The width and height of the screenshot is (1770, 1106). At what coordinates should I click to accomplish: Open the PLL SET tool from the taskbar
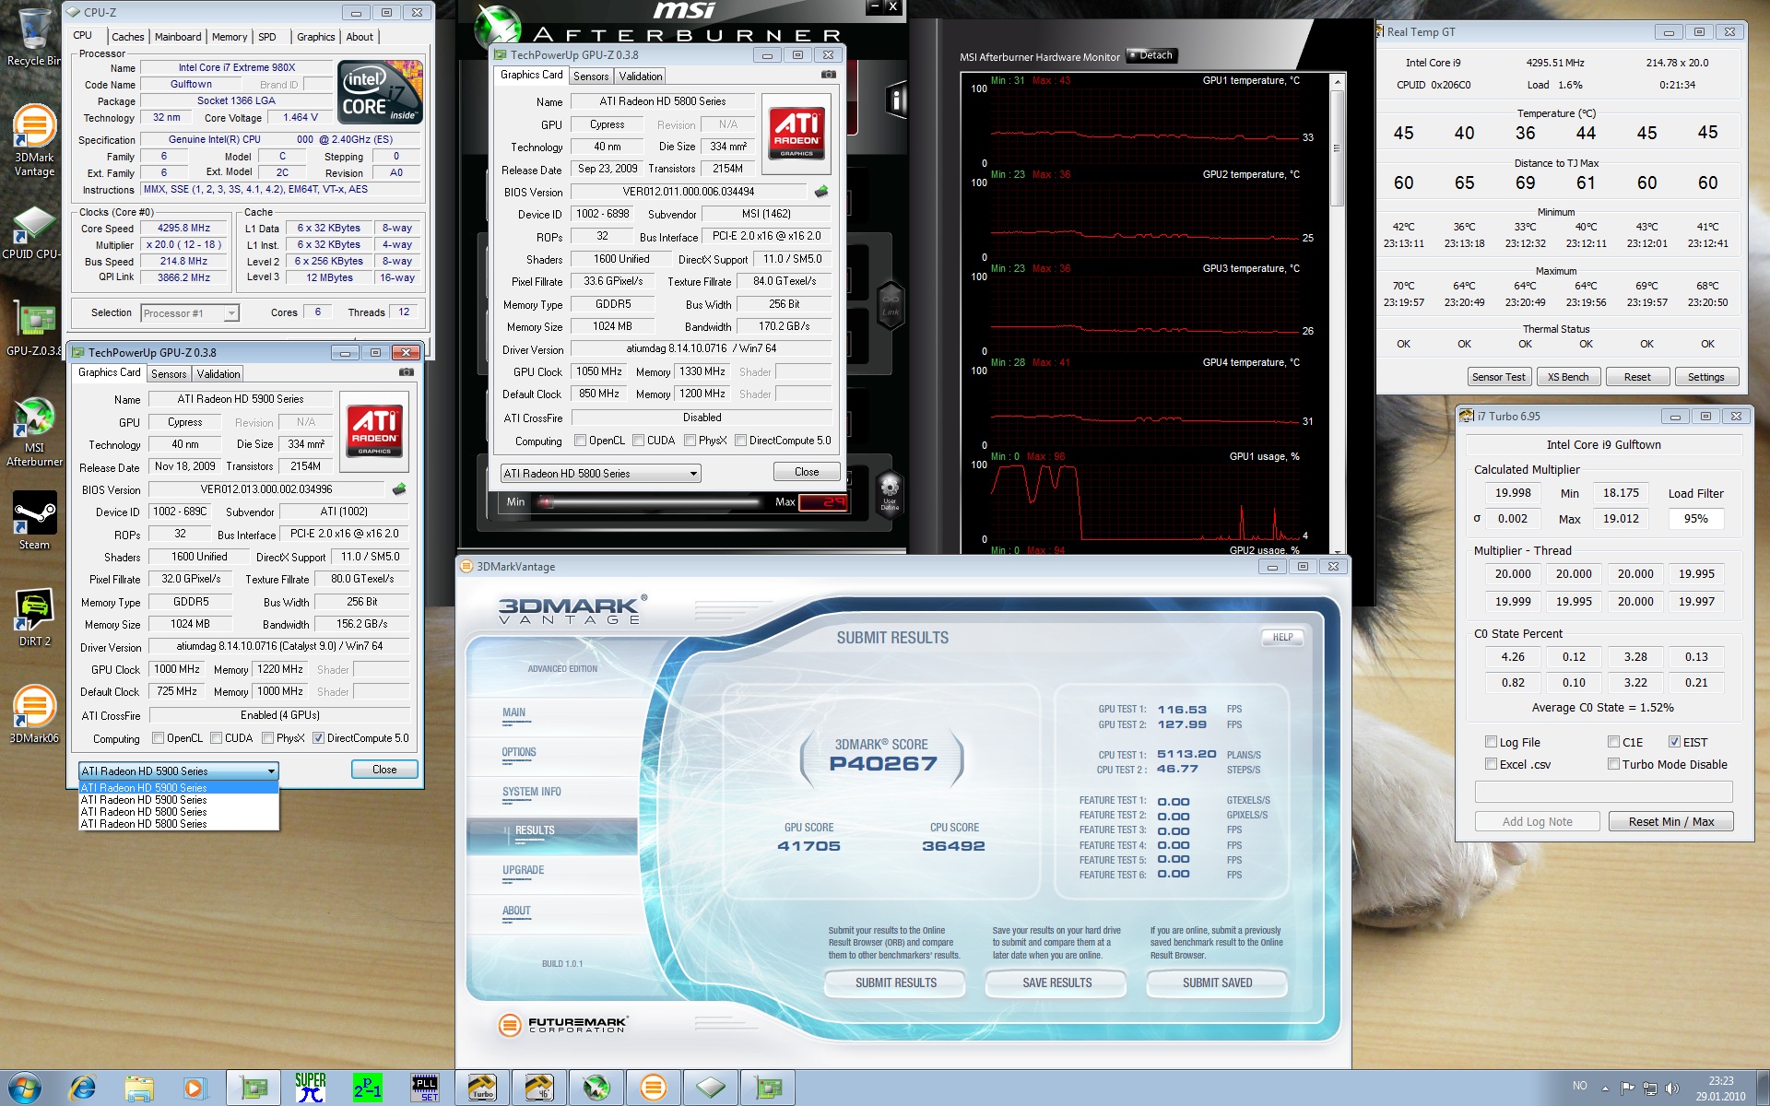pos(425,1088)
